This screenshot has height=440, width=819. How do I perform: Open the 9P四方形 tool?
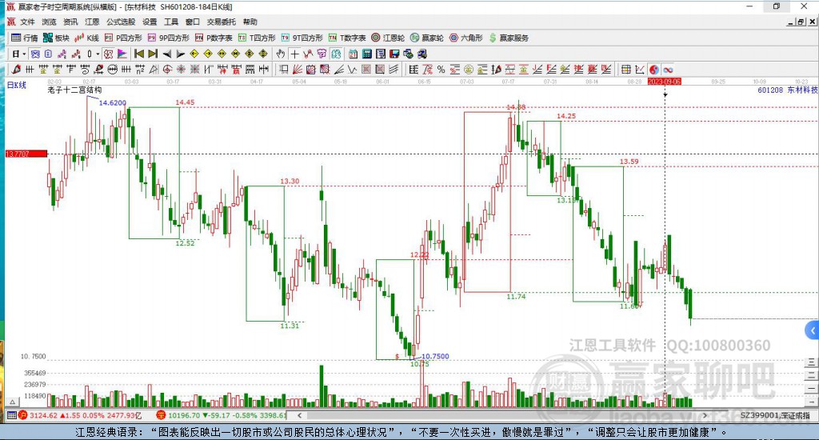(x=168, y=38)
